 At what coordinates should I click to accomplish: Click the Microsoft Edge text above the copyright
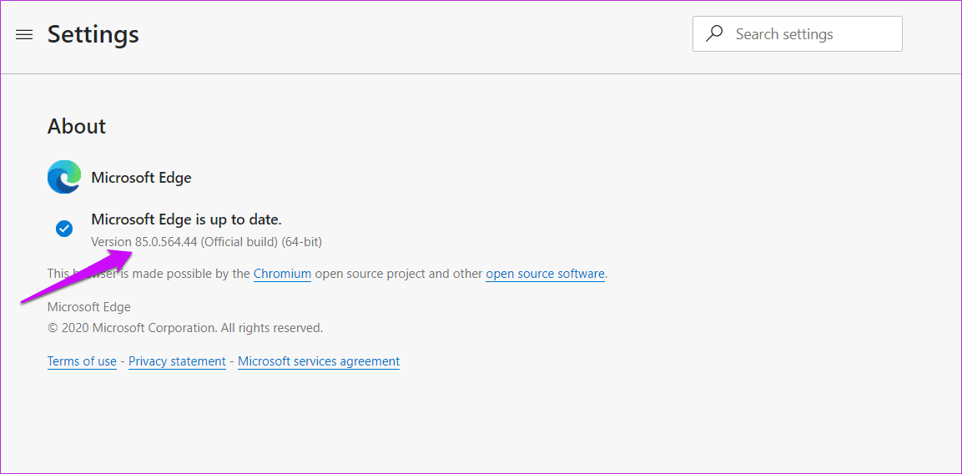[89, 308]
